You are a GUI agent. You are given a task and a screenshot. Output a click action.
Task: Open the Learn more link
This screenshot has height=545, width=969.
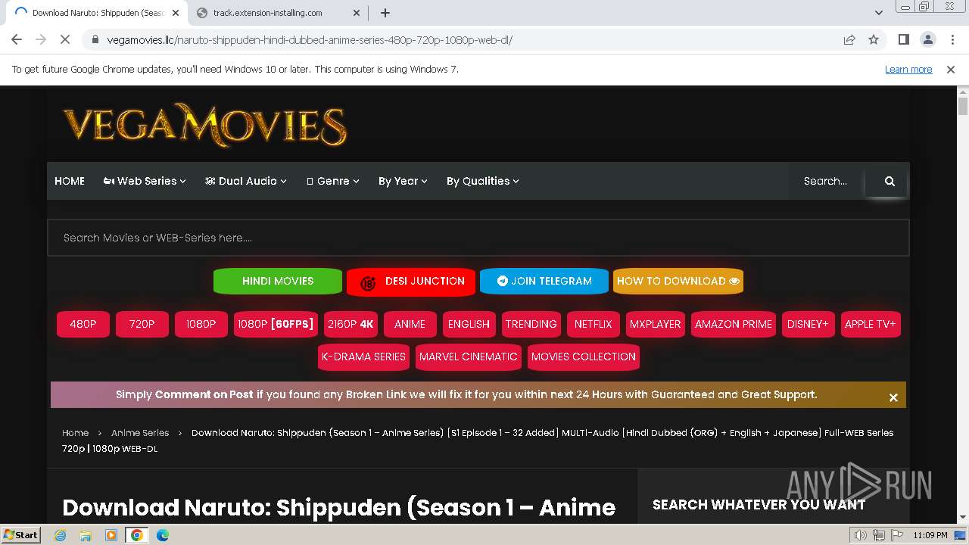(908, 69)
